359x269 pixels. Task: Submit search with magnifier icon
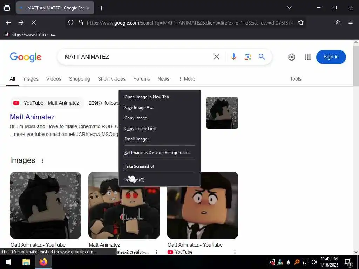262,56
